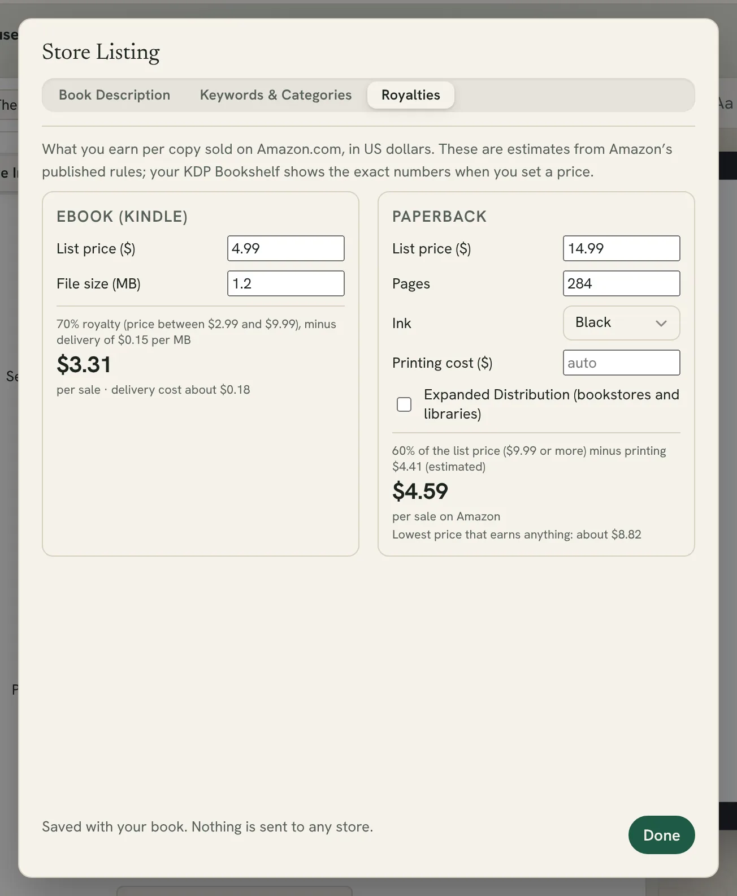The image size is (737, 896).
Task: Click the Printing cost field
Action: [622, 363]
